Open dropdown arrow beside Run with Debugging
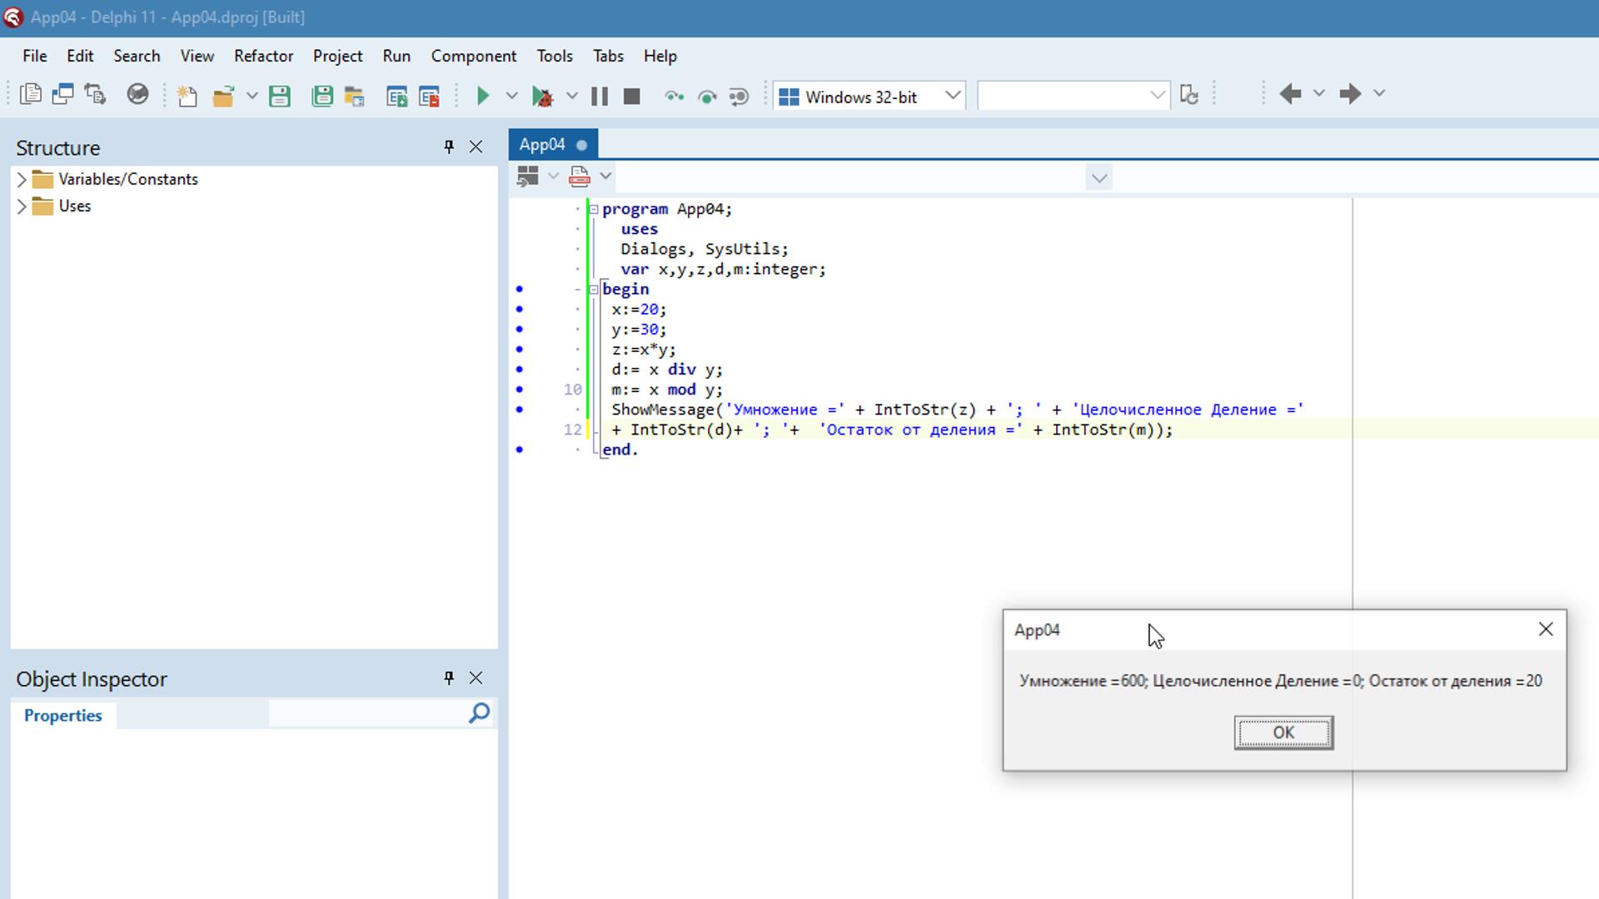The width and height of the screenshot is (1599, 899). (x=572, y=96)
